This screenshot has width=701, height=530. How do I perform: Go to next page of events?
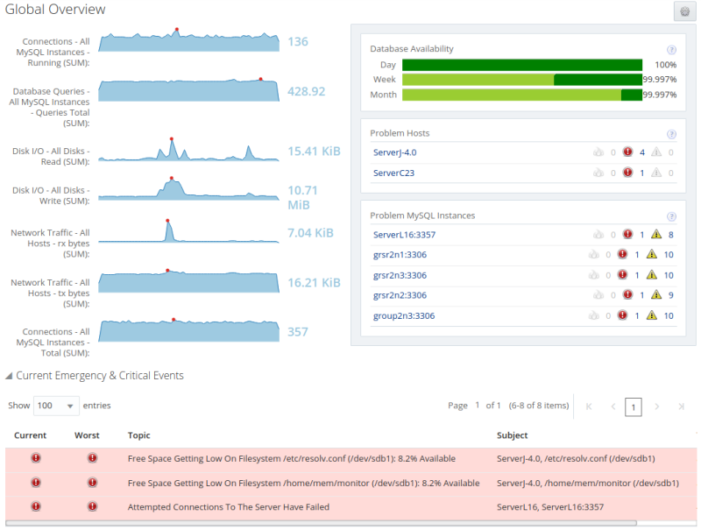pyautogui.click(x=656, y=406)
